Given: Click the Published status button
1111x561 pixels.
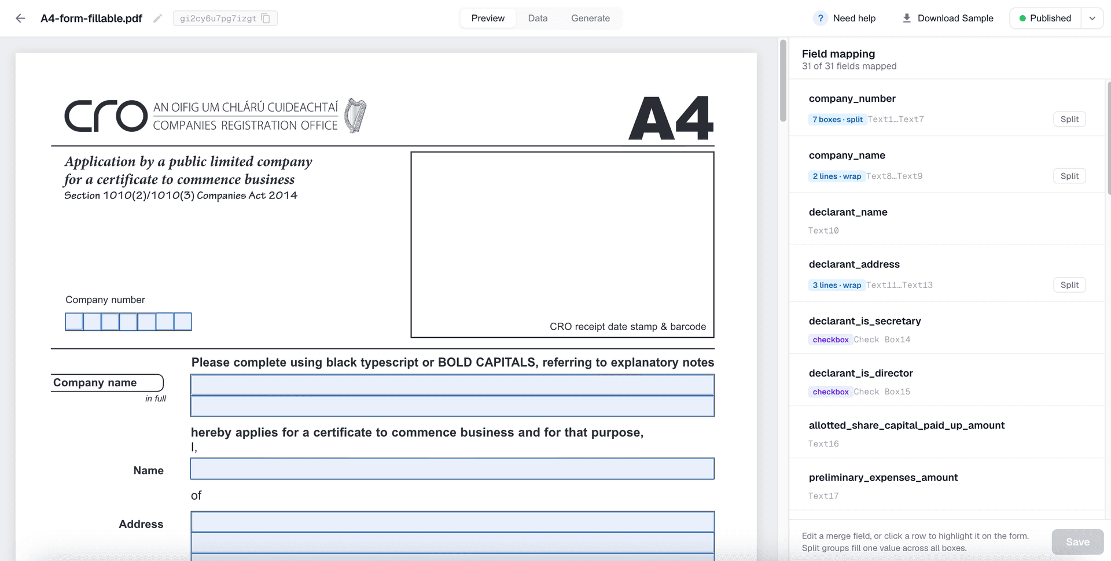Looking at the screenshot, I should [x=1045, y=19].
